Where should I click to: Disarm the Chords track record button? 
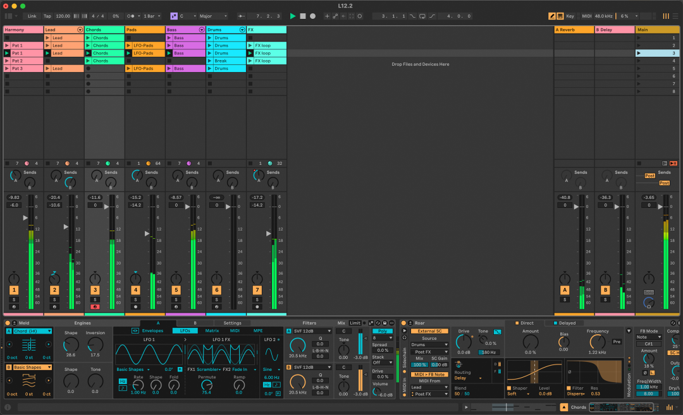[x=95, y=307]
